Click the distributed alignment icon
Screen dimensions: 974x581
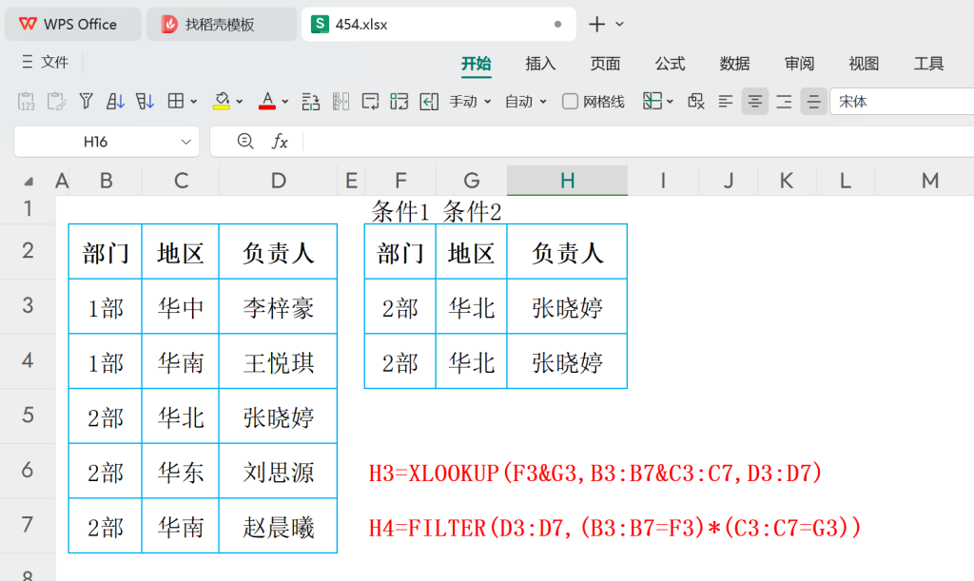pos(785,101)
